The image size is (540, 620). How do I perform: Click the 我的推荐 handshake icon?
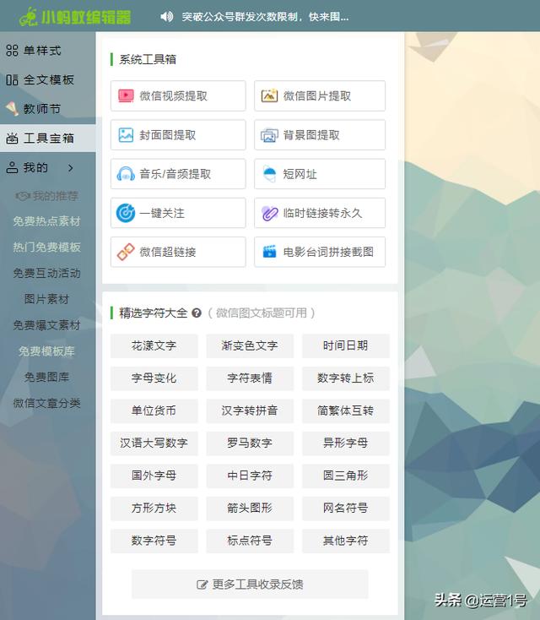click(22, 196)
